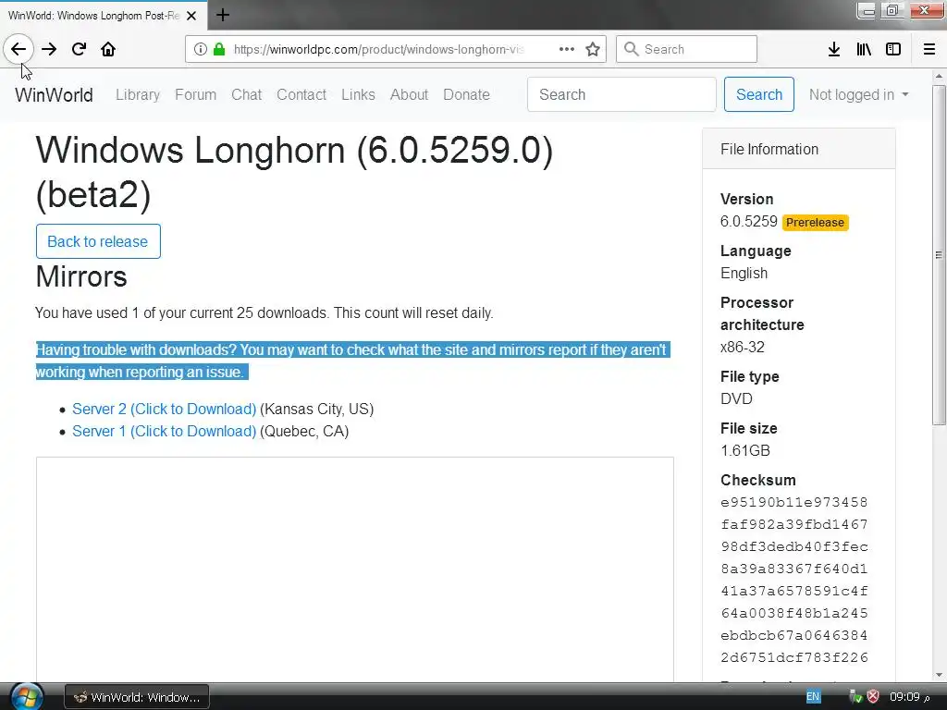Click the page vertical scrollbar thumb
The height and width of the screenshot is (710, 947).
939,255
